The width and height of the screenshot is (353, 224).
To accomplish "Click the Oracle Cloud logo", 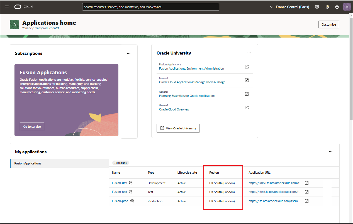I will click(x=18, y=7).
